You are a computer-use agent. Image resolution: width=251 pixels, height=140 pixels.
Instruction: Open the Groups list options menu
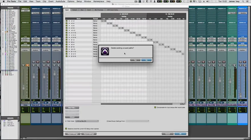pyautogui.click(x=18, y=118)
